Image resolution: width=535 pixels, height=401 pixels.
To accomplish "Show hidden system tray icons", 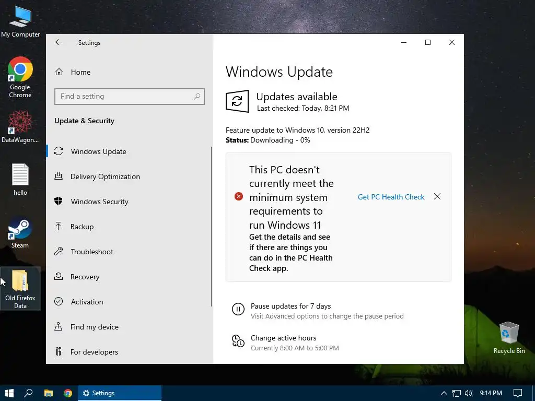I will pos(444,393).
